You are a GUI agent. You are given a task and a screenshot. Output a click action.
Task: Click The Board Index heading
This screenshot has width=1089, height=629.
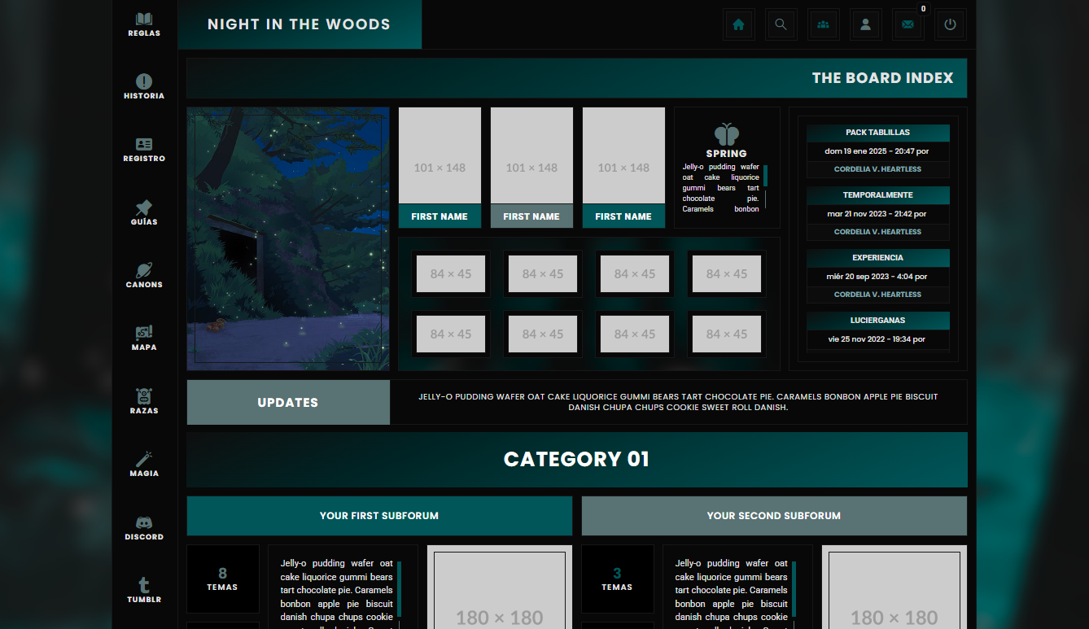click(882, 78)
